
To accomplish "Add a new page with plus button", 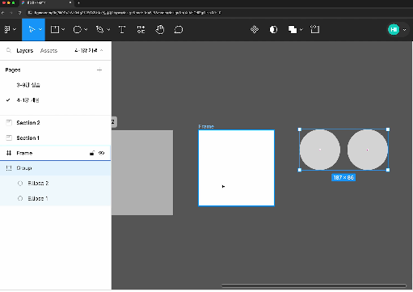I will coord(99,70).
